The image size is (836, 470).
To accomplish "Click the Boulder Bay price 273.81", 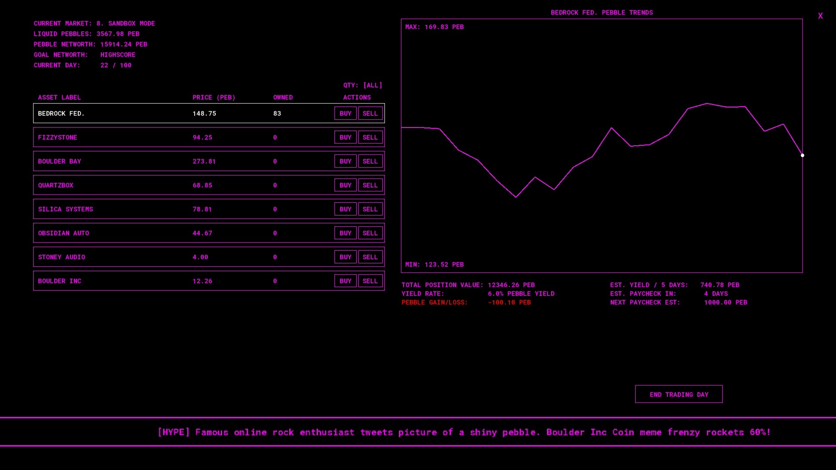I will (x=204, y=161).
